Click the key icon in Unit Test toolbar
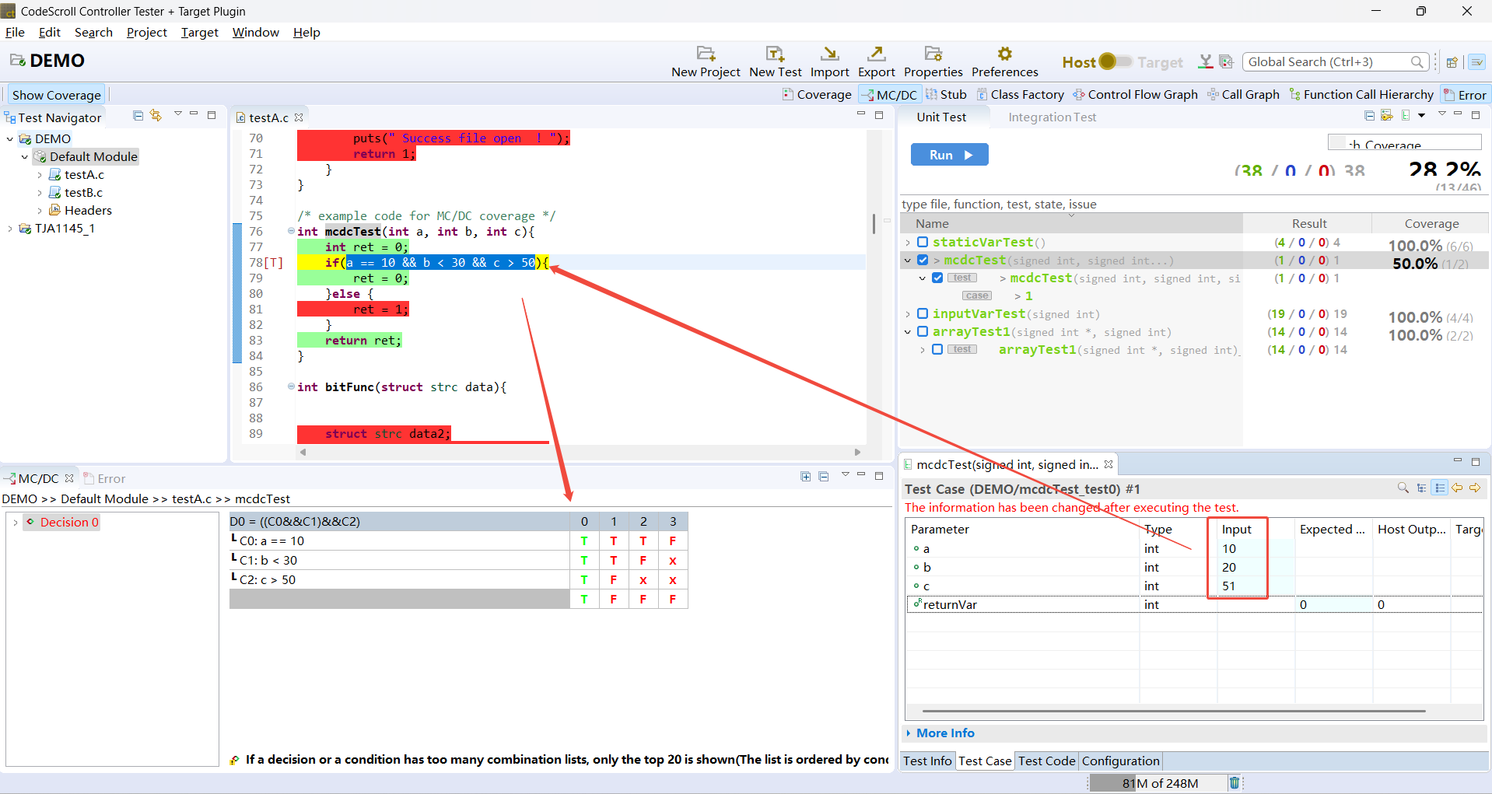 click(1387, 116)
